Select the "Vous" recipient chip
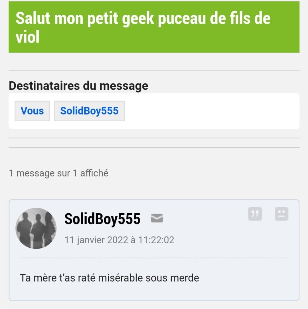 [32, 111]
